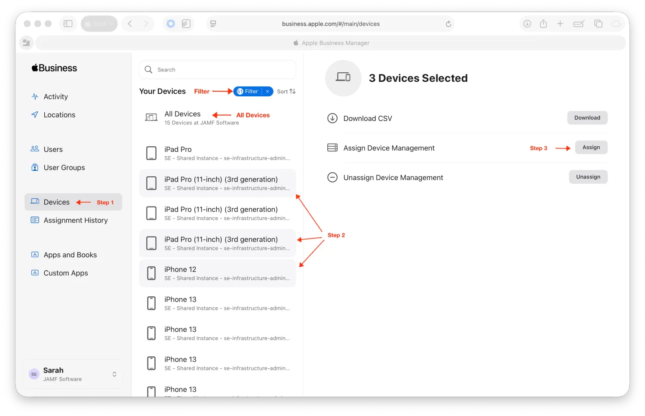The image size is (645, 416).
Task: Click the Assign button
Action: [x=591, y=147]
